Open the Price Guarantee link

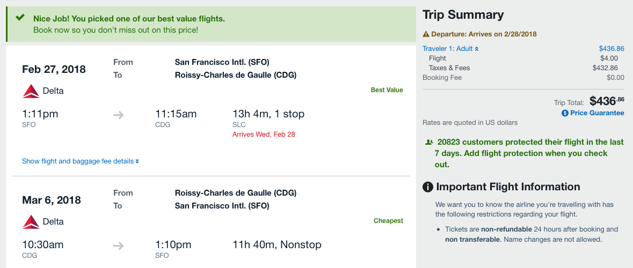[x=597, y=113]
